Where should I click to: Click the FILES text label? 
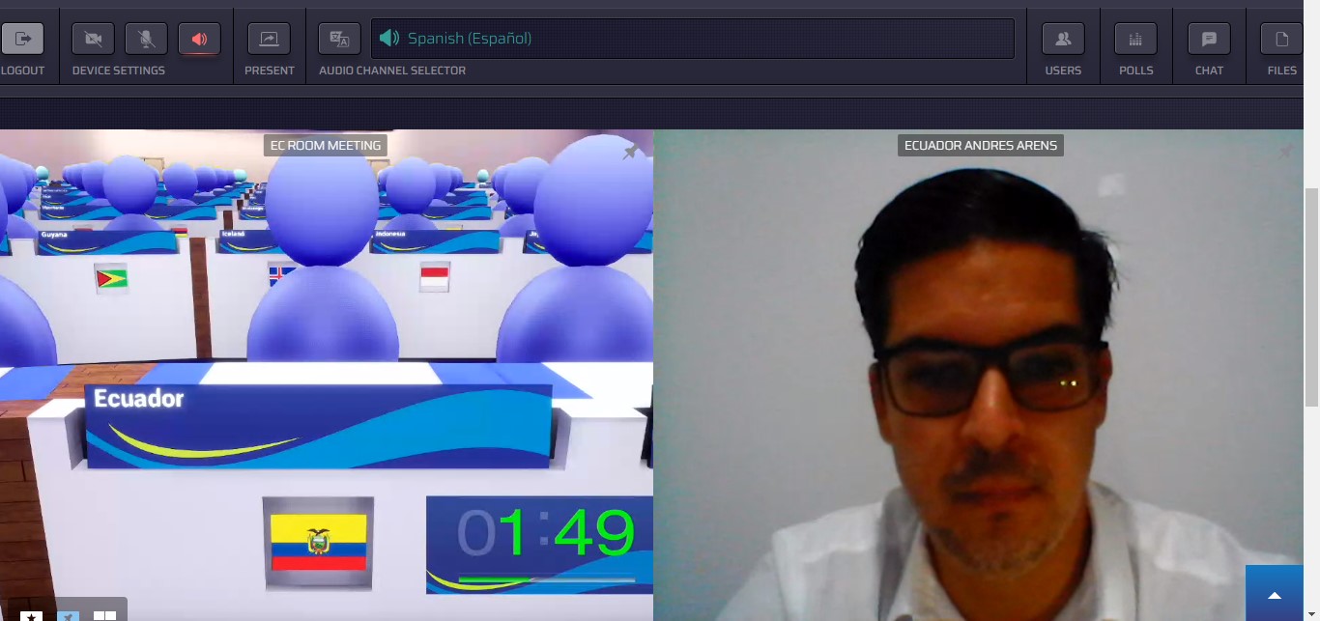tap(1282, 71)
